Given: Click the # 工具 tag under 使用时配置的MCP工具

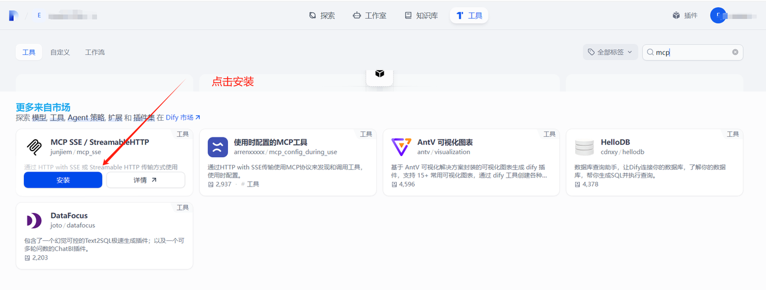Looking at the screenshot, I should pos(250,184).
